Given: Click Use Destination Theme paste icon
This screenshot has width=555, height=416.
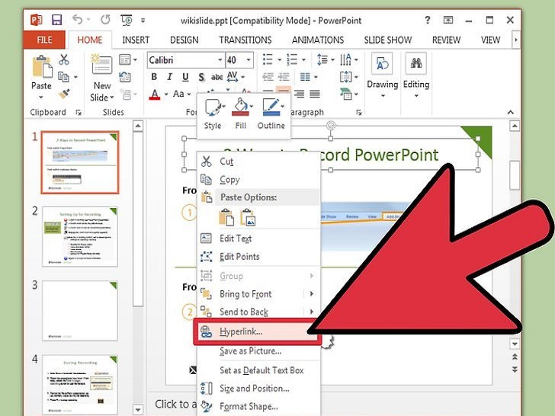Looking at the screenshot, I should [226, 217].
